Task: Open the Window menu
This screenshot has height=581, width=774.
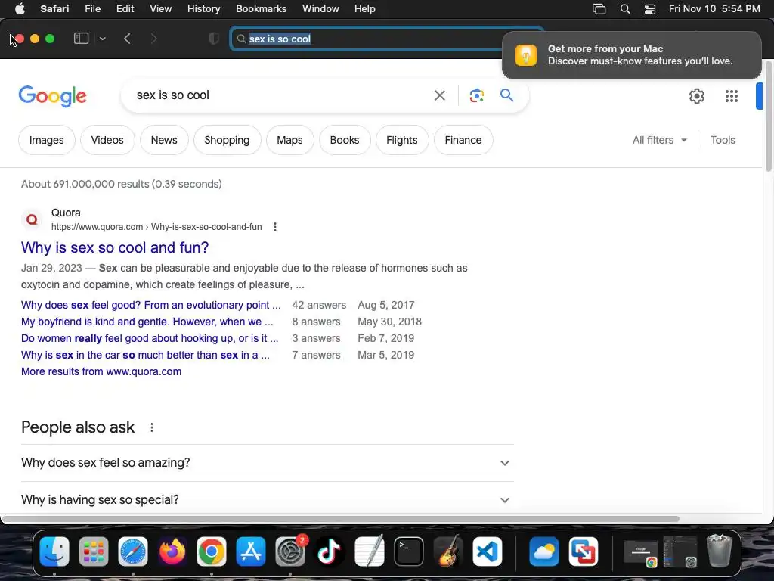Action: click(320, 9)
